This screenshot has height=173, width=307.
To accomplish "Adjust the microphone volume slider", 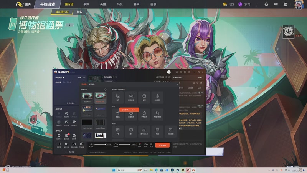I will [x=100, y=144].
